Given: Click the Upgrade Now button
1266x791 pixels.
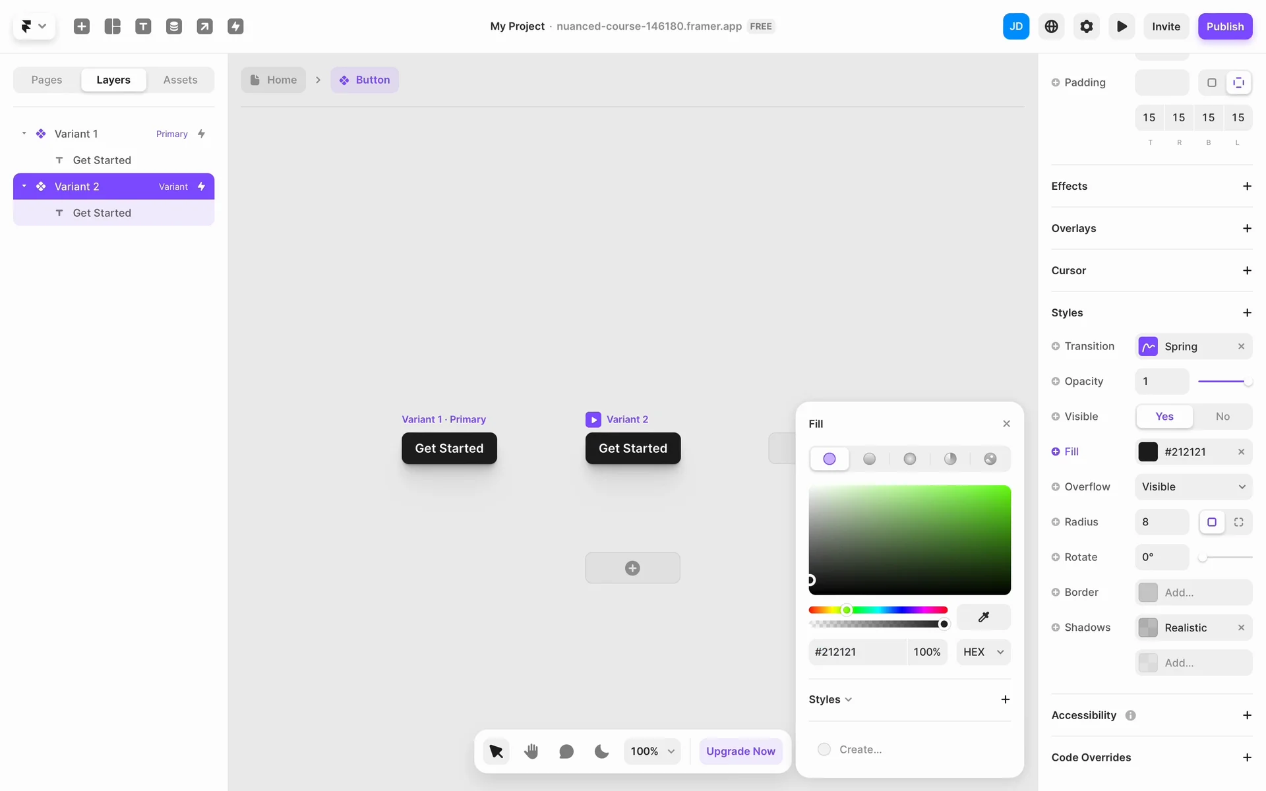Looking at the screenshot, I should tap(740, 751).
